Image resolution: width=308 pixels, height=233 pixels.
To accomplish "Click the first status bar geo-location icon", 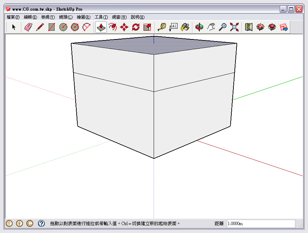I will point(9,223).
